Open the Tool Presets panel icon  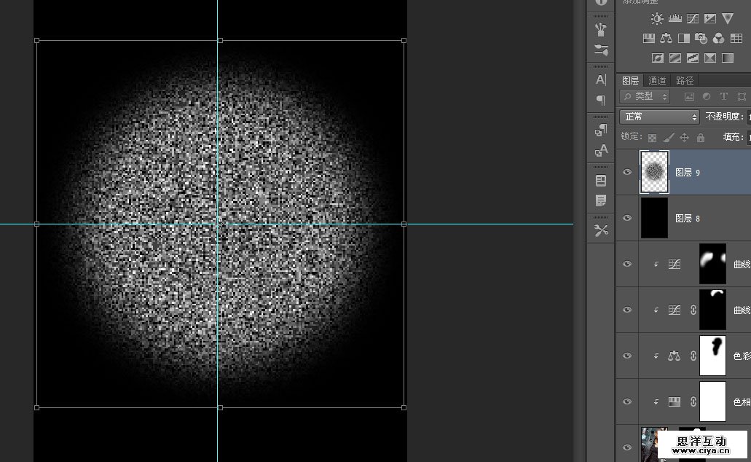tap(601, 230)
